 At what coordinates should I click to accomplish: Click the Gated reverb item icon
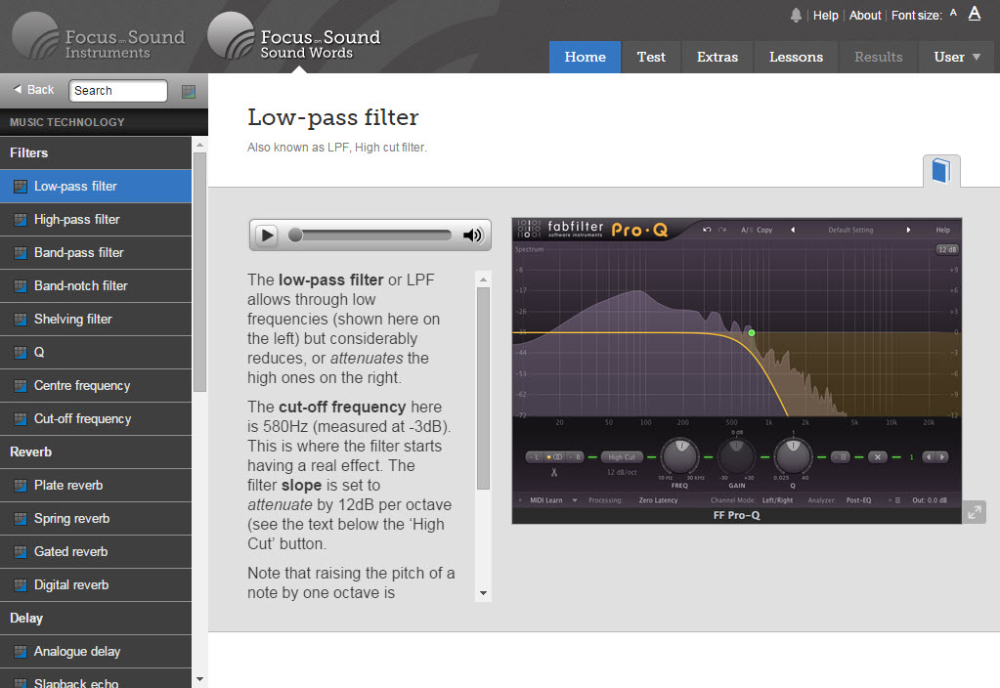[x=21, y=551]
